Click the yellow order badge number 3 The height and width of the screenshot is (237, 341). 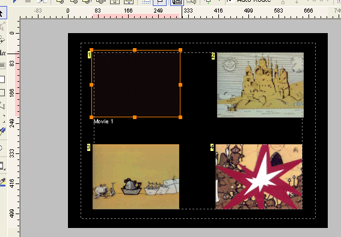point(88,147)
